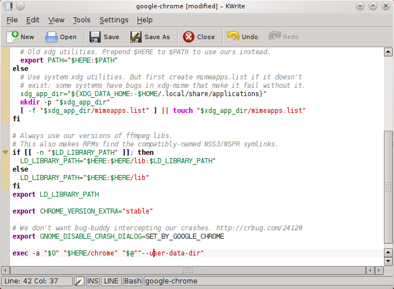The image size is (394, 289).
Task: Click on 'mkdir' in the code
Action: (30, 102)
